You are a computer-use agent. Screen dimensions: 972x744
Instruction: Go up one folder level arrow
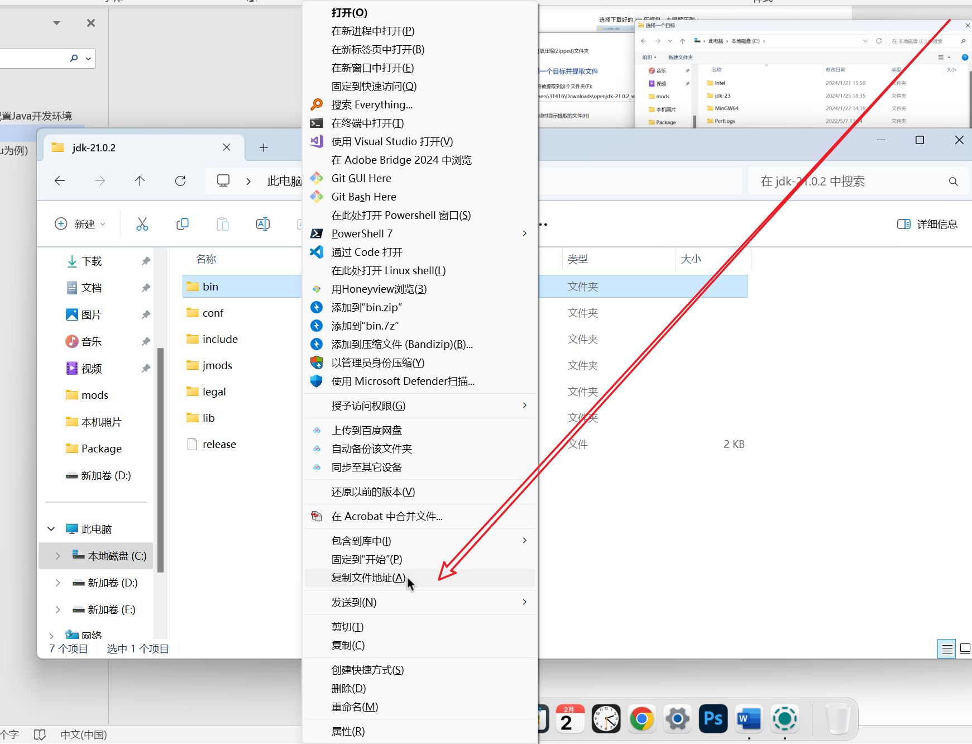pyautogui.click(x=140, y=180)
